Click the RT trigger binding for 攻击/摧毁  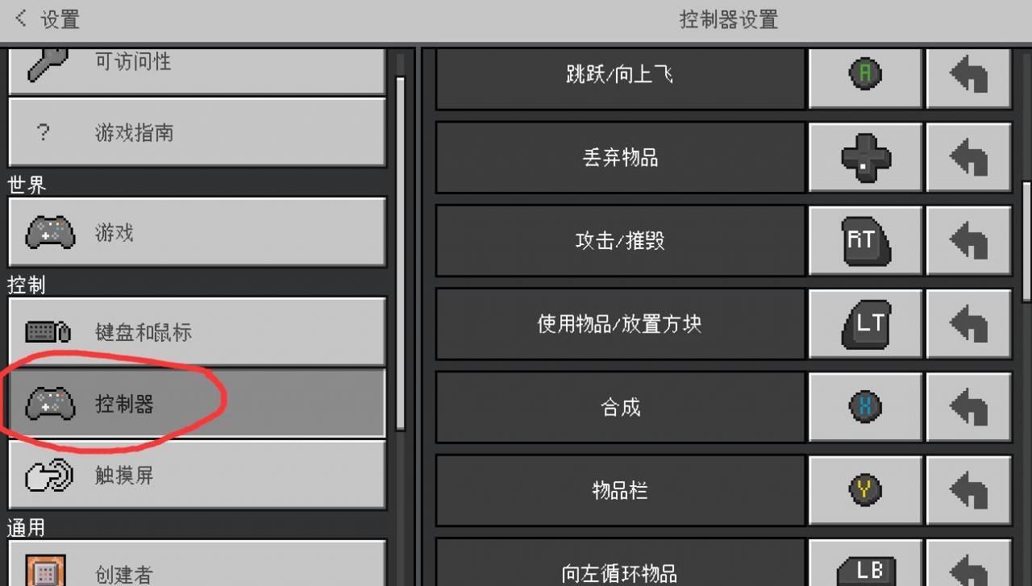point(865,240)
